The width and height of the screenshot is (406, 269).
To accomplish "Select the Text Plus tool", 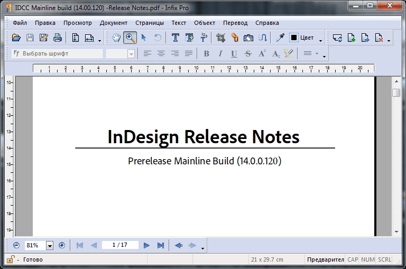I will click(189, 38).
